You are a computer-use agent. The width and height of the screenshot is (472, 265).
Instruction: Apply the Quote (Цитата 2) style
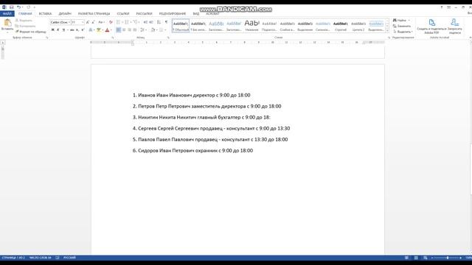point(358,26)
